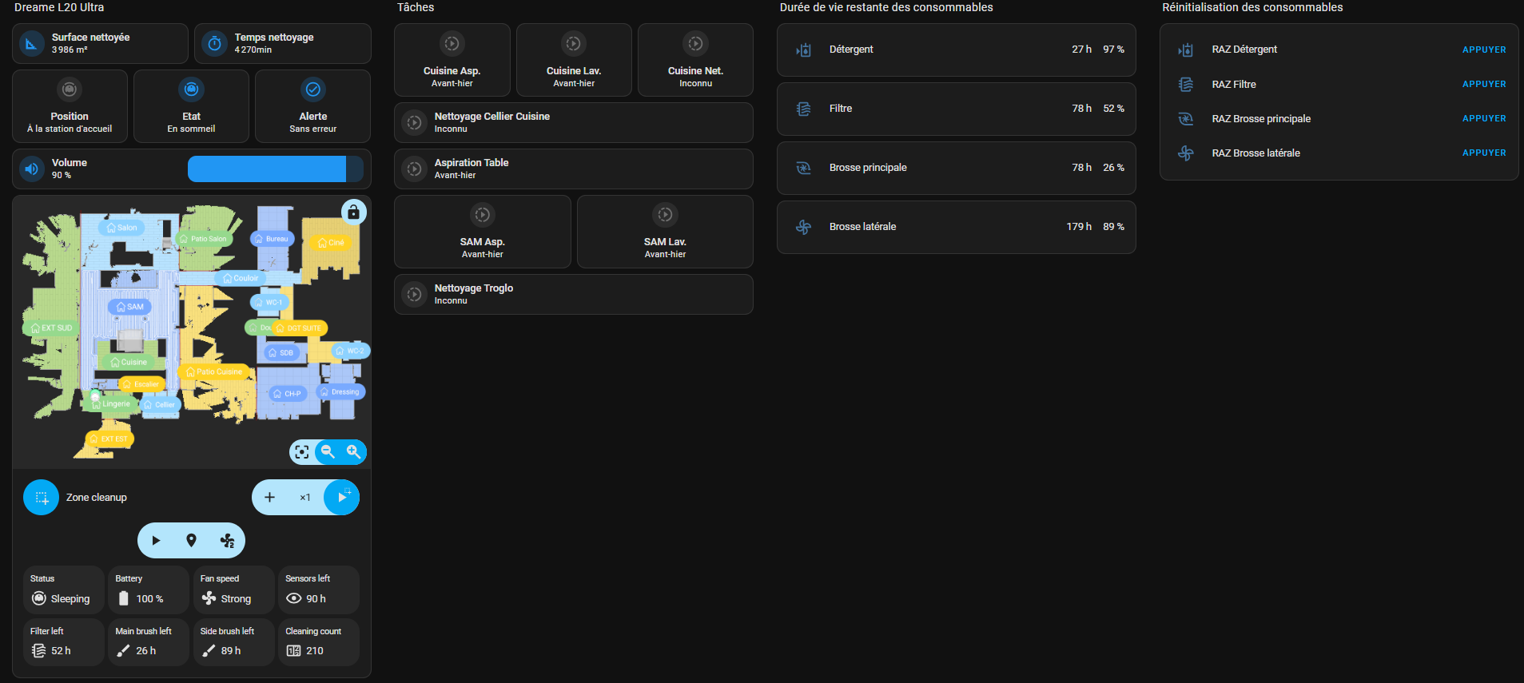
Task: Zoom in on the vacuum map
Action: (353, 452)
